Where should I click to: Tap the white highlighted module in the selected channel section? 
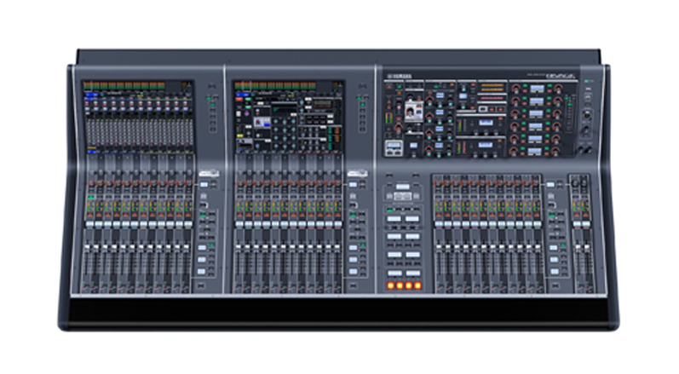click(x=413, y=111)
